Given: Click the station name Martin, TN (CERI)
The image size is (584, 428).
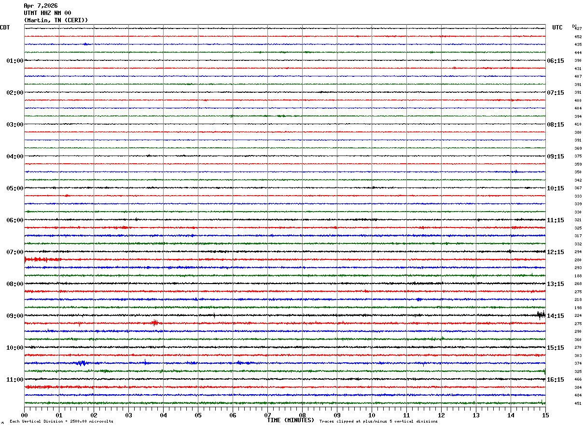Looking at the screenshot, I should click(x=56, y=20).
